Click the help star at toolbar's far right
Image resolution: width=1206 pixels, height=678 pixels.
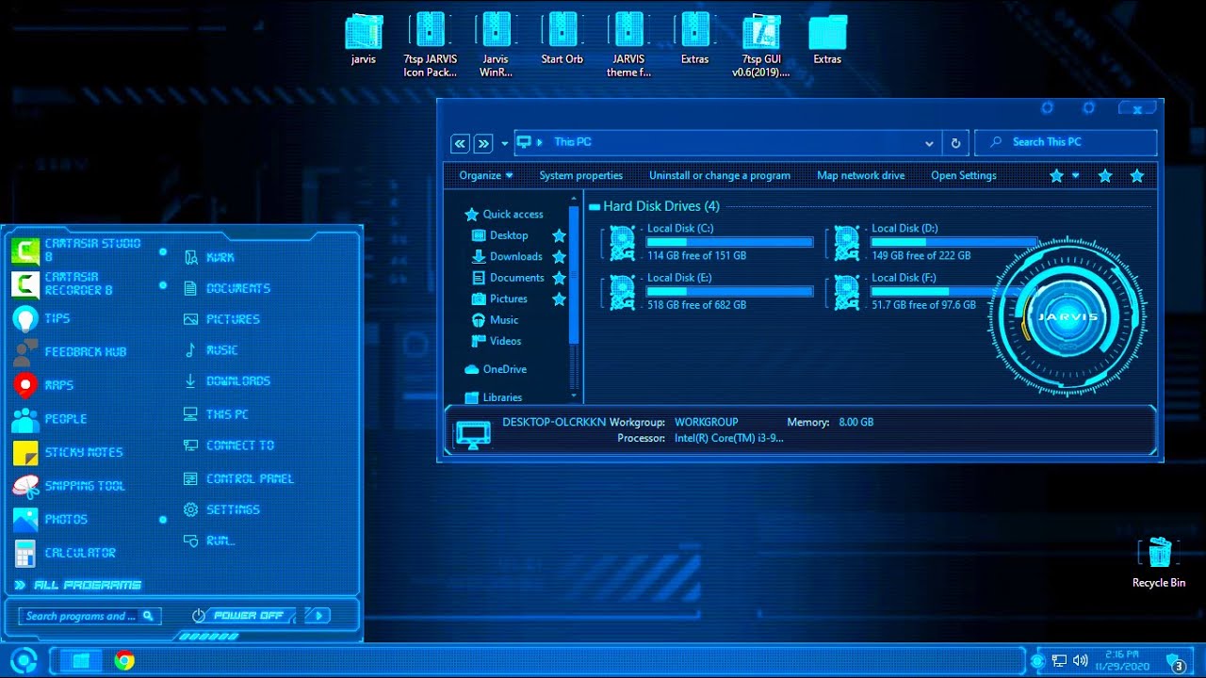[1137, 176]
